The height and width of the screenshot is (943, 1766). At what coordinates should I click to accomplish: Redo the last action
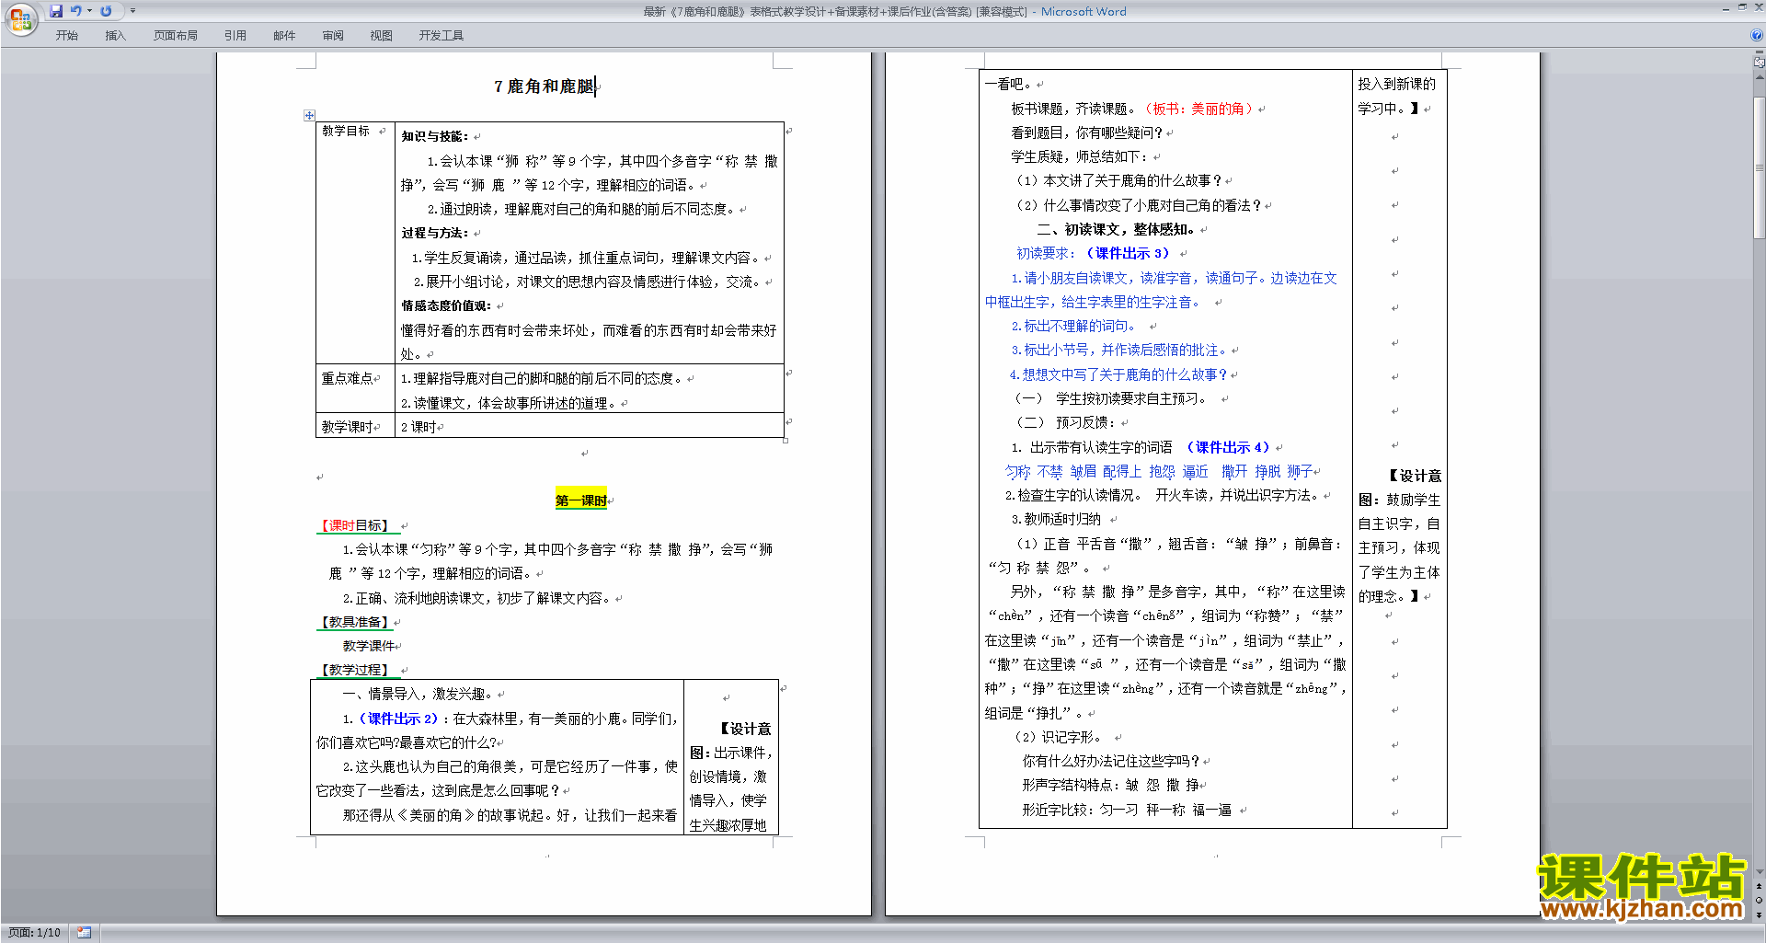(106, 11)
